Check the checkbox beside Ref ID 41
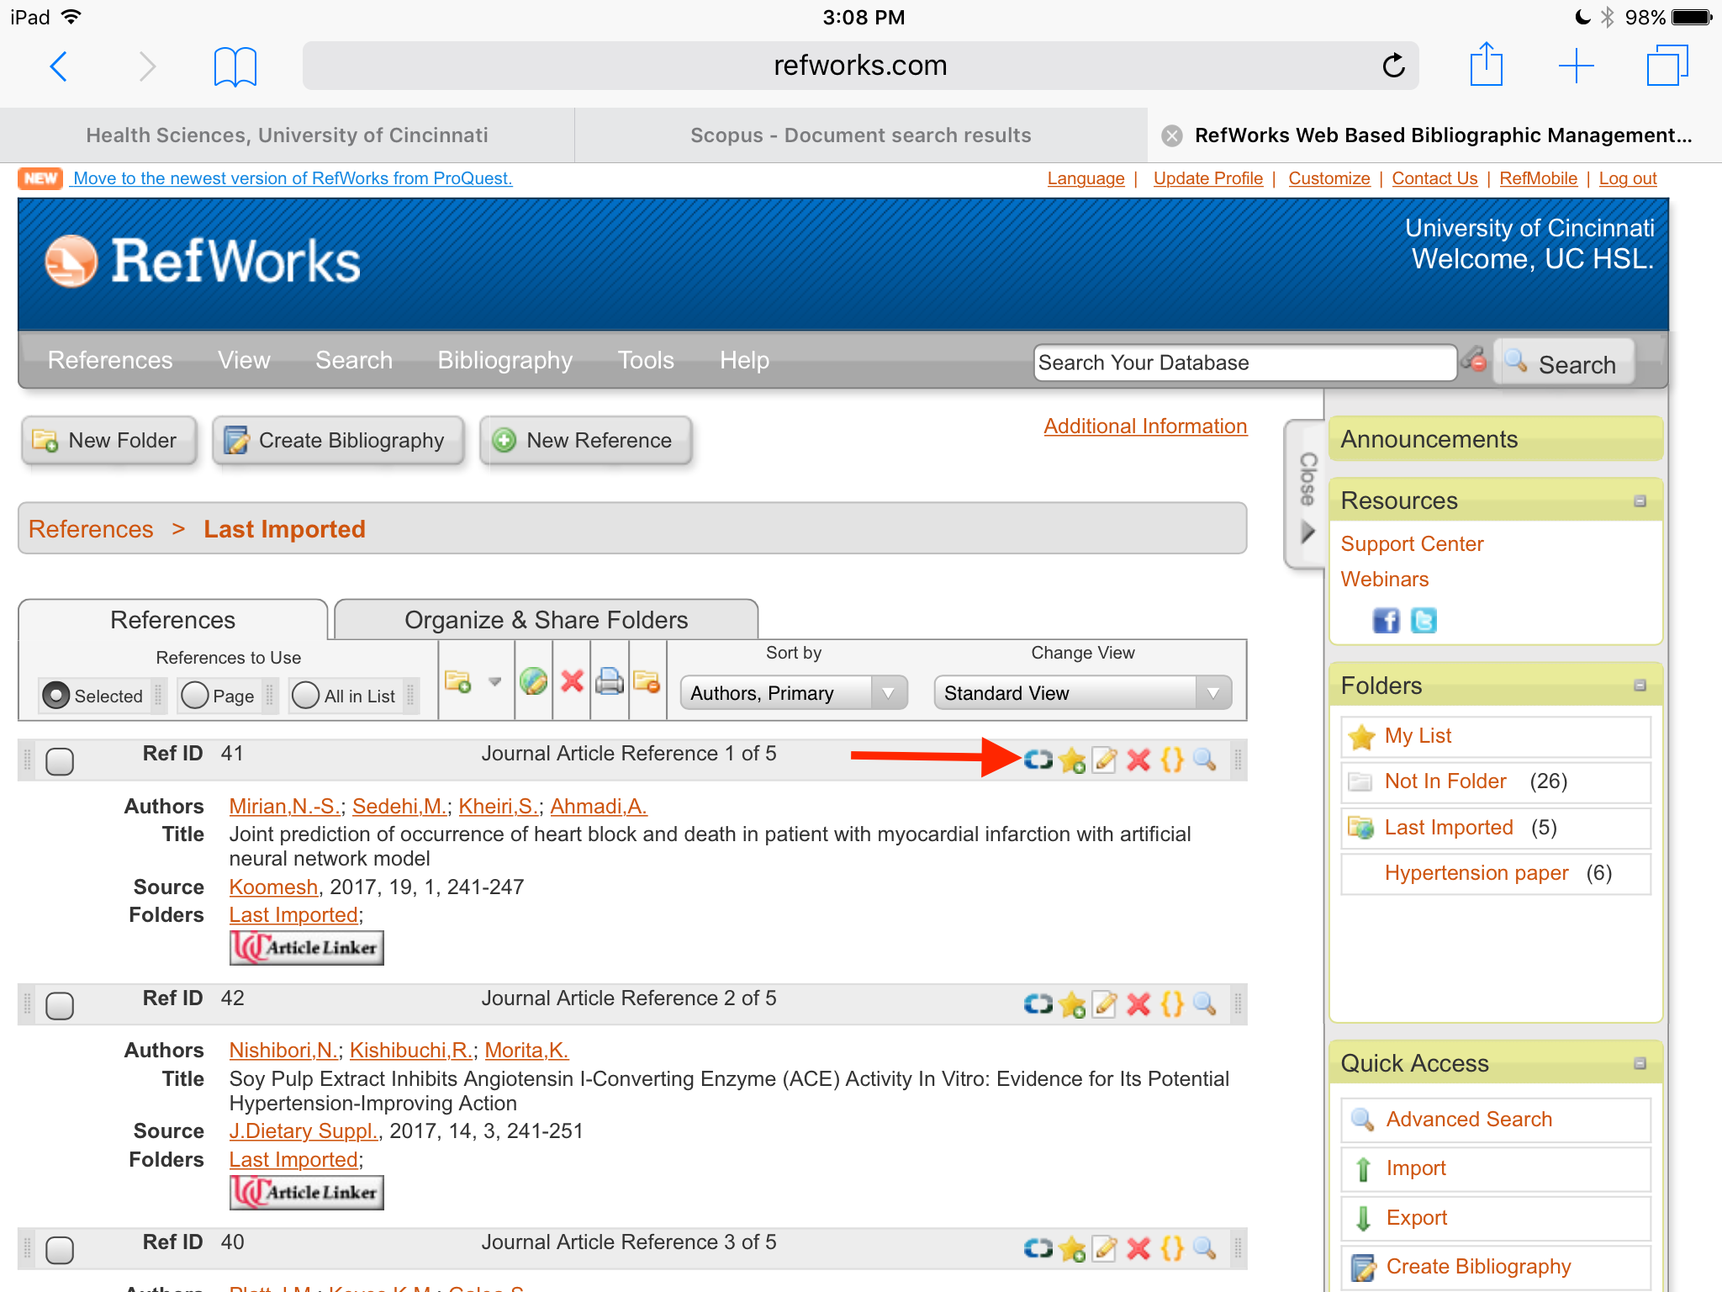The height and width of the screenshot is (1292, 1722). 59,760
